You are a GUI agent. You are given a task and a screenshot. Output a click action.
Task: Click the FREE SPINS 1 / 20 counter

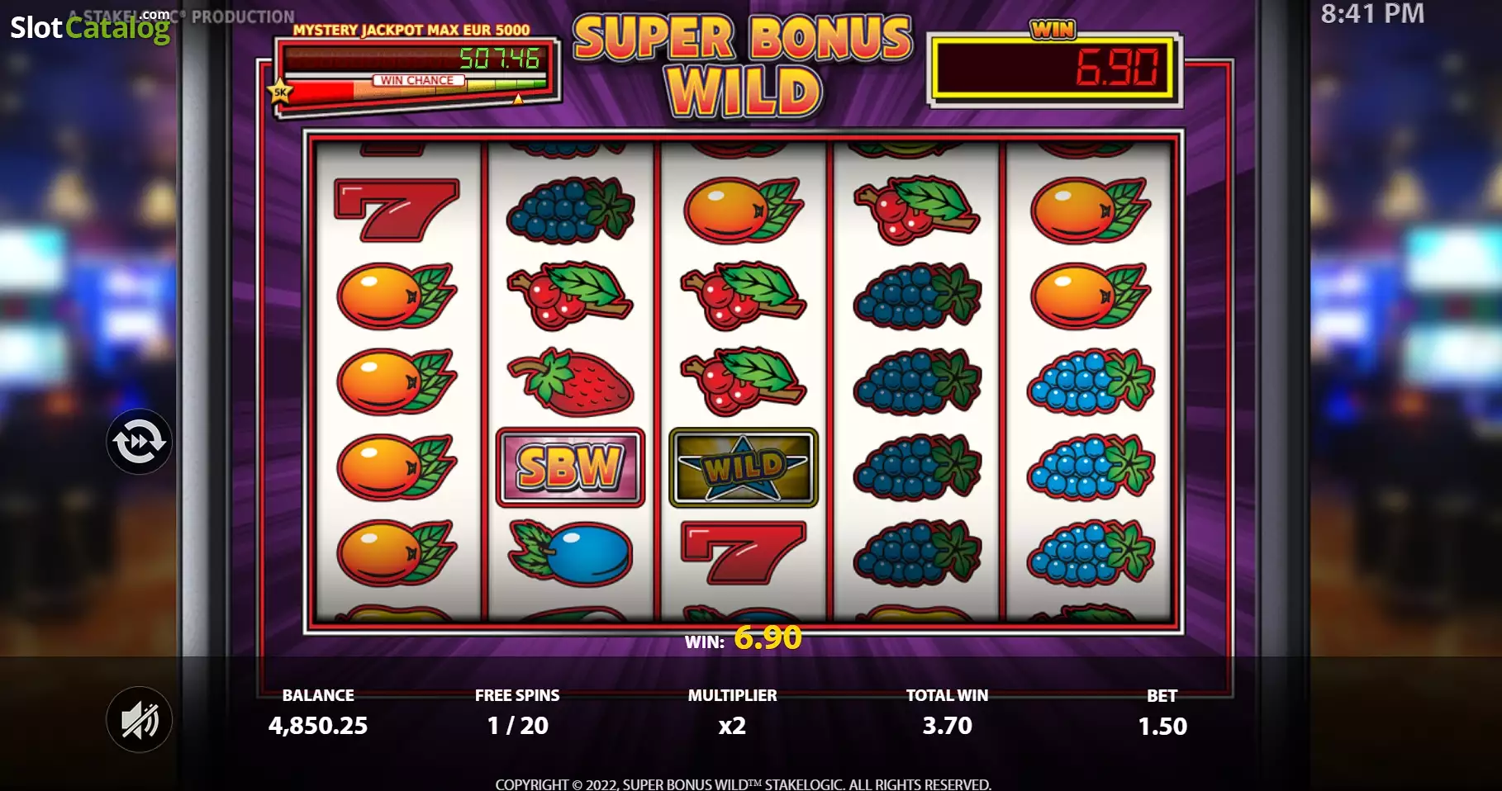tap(517, 725)
